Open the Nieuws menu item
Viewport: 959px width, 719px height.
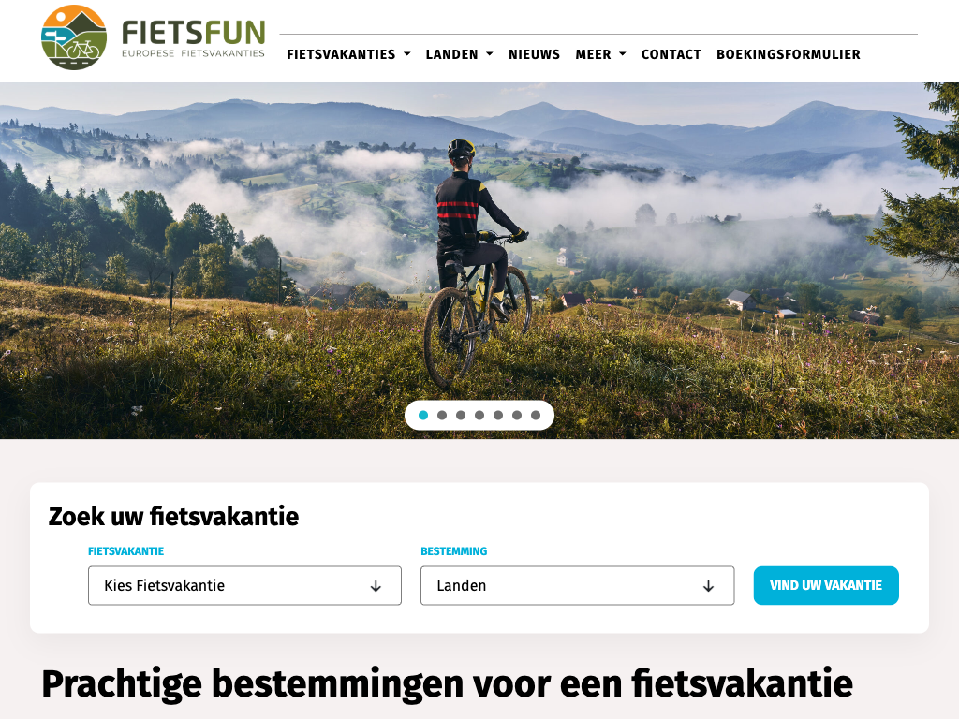[534, 54]
